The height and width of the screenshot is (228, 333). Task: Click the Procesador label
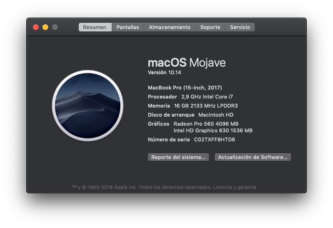click(163, 97)
